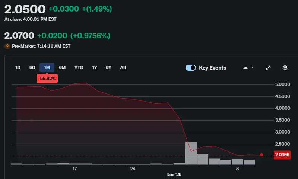Click the -55.82% change badge
Screen dimensions: 298x179
point(47,79)
